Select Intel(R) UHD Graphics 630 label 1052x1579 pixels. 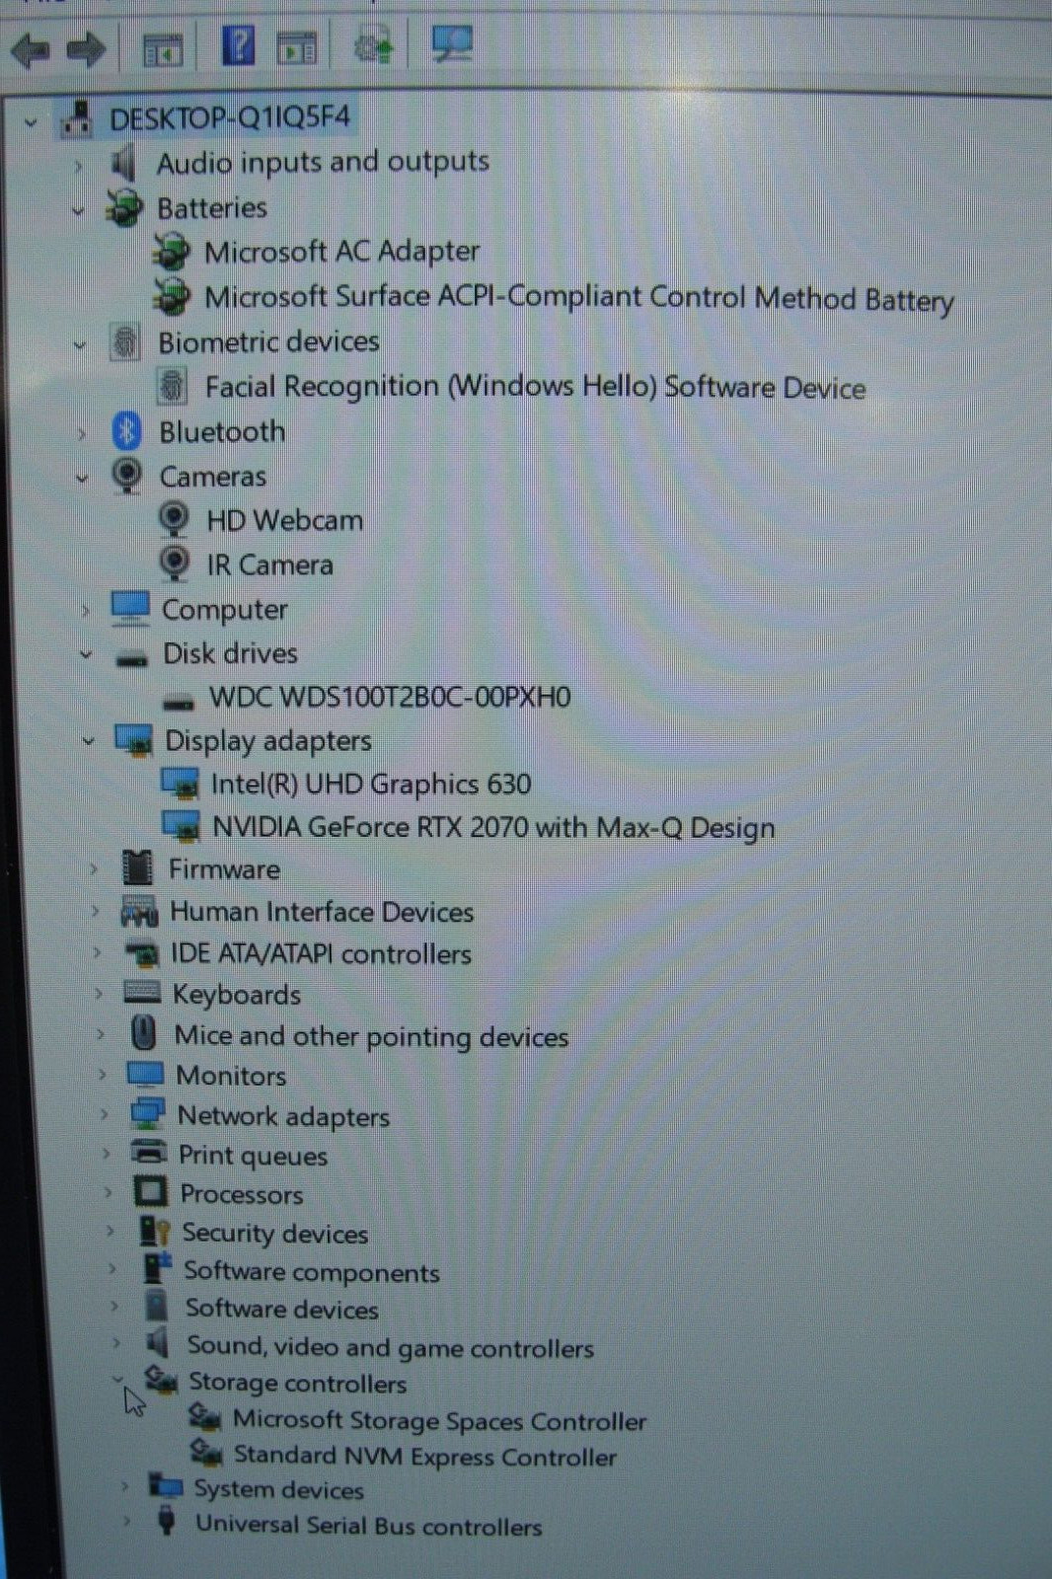(x=371, y=785)
